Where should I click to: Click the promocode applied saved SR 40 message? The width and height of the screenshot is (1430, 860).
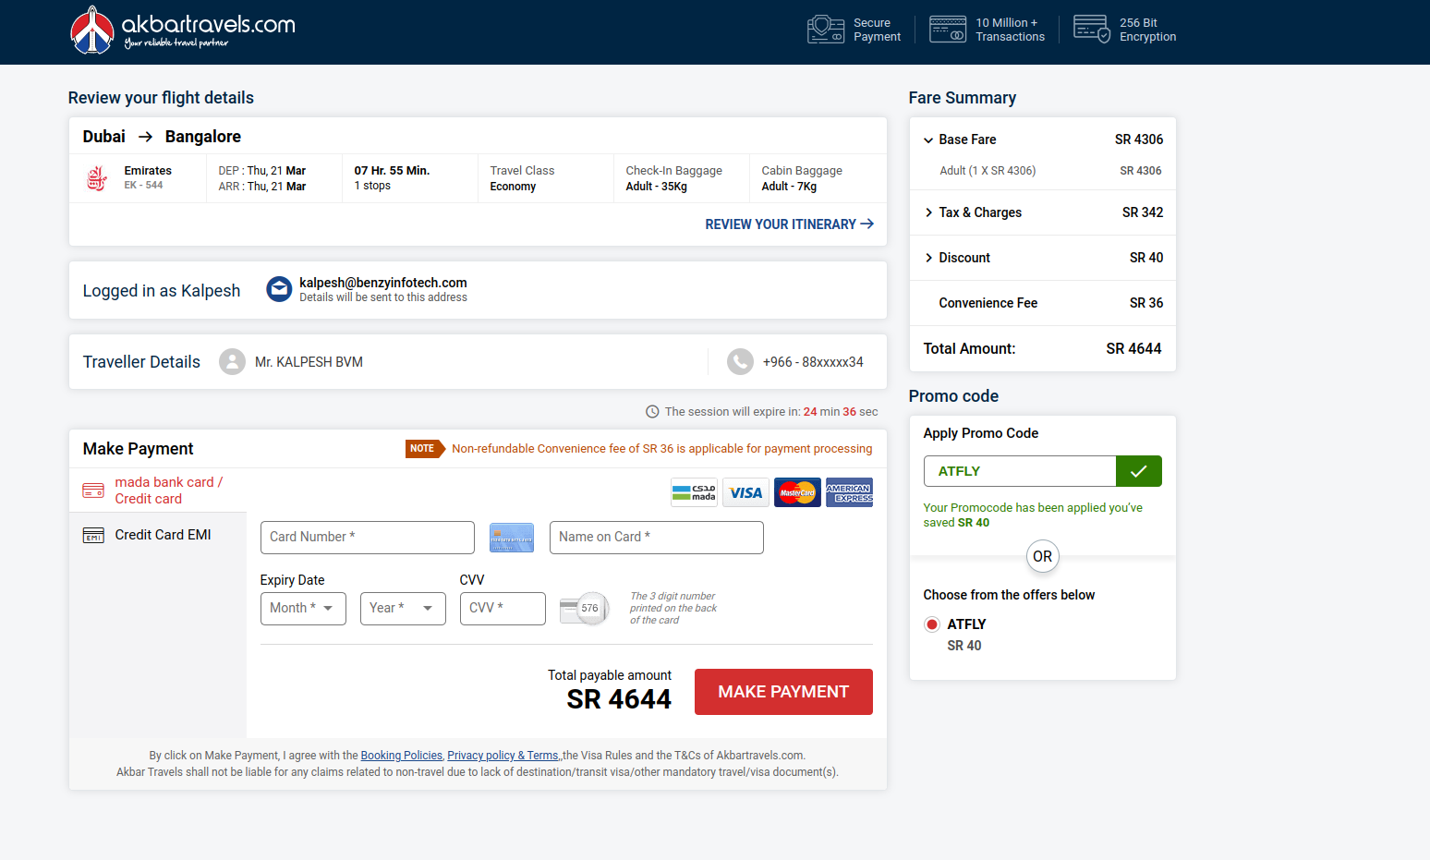point(1033,515)
